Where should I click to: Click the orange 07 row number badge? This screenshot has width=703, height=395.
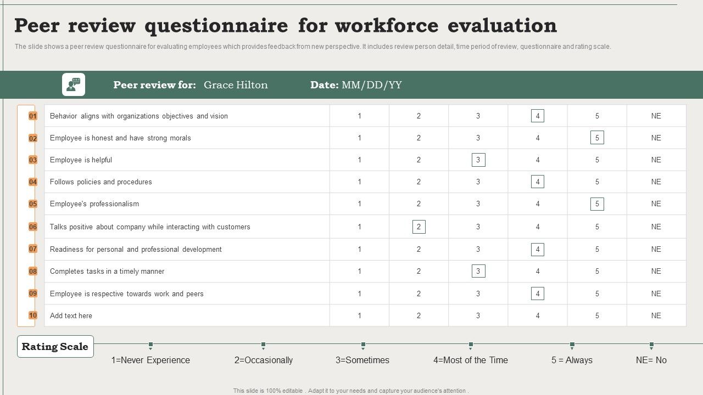click(33, 249)
